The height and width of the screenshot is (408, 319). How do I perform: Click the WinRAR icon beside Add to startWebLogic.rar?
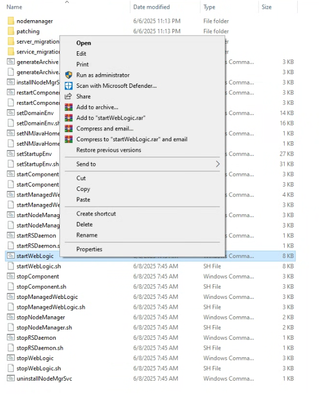68,118
